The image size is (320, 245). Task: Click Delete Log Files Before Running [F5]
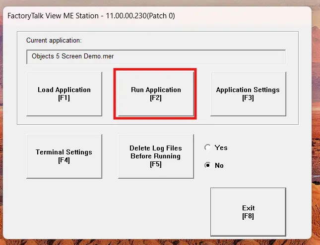click(156, 156)
